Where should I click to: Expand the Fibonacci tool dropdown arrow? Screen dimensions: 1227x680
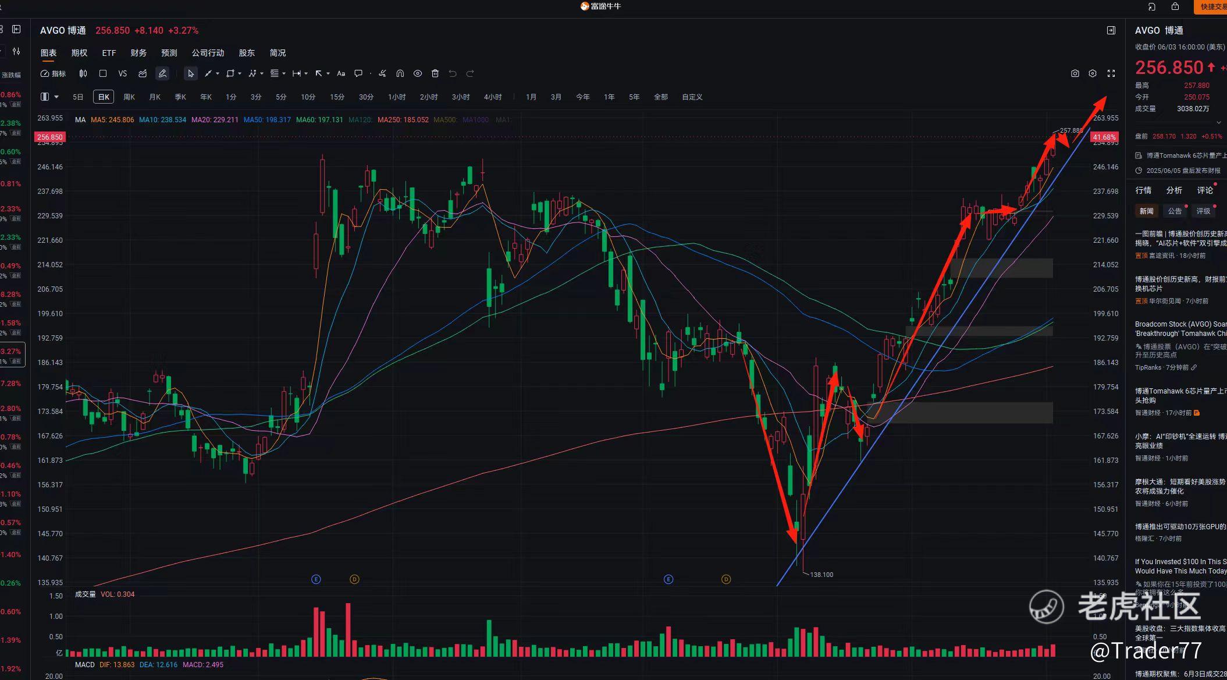284,73
